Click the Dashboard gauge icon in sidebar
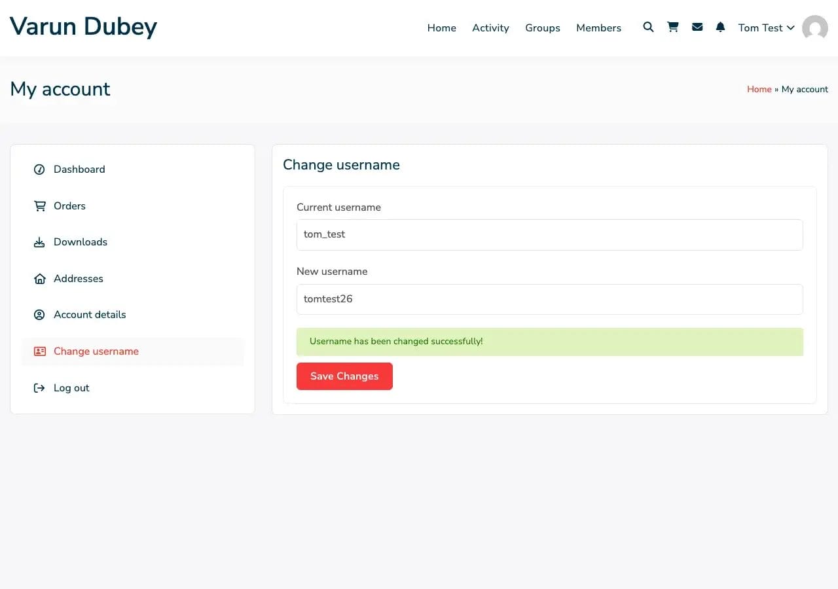 click(x=39, y=170)
